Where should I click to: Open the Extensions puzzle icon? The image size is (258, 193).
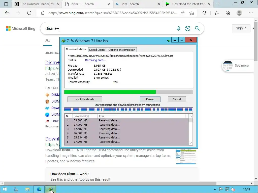204,13
